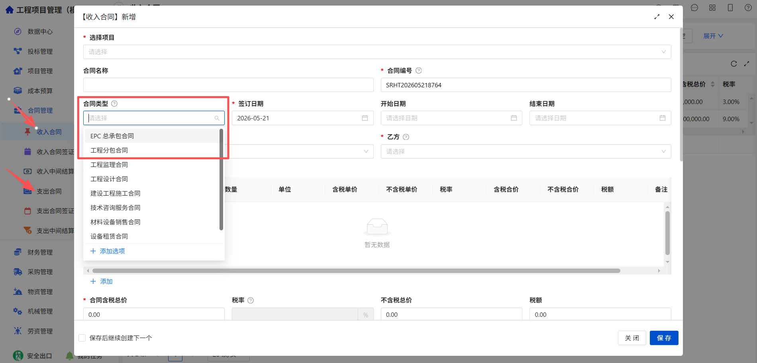
Task: Click 添加选项 in the dropdown list
Action: pos(108,251)
